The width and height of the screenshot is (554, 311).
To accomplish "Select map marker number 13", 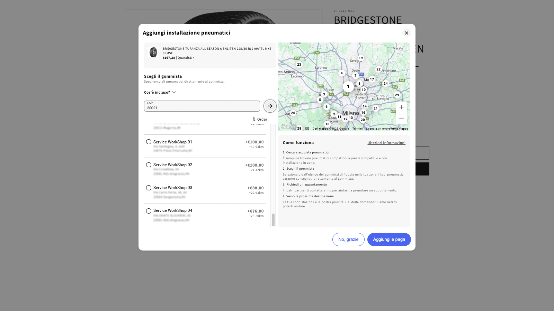I will (x=351, y=118).
